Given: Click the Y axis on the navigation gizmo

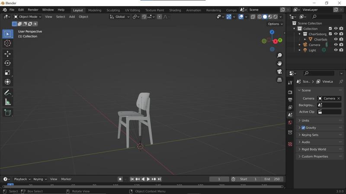Looking at the screenshot, I should [280, 40].
